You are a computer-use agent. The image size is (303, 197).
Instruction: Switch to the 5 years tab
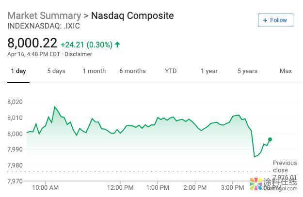(x=247, y=71)
